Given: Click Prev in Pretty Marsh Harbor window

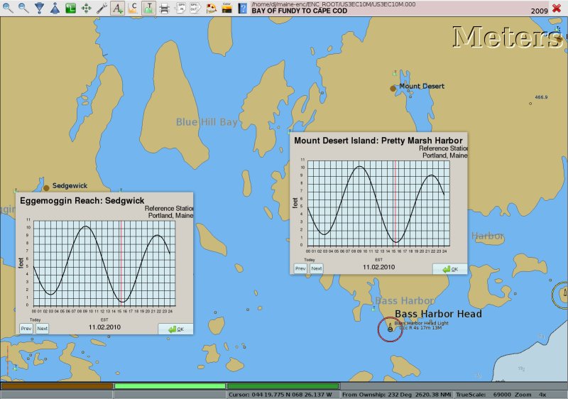Looking at the screenshot, I should tap(300, 268).
